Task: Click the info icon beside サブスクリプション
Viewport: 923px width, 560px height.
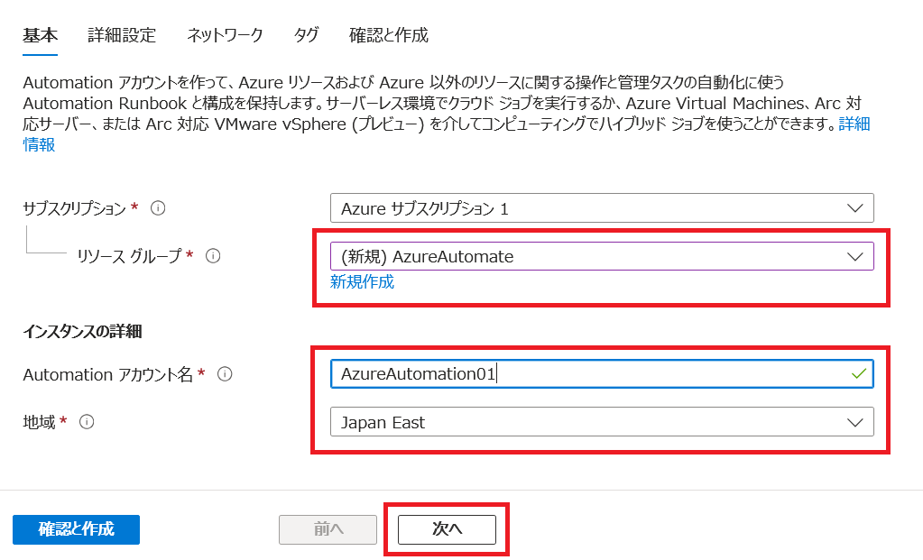Action: (158, 208)
